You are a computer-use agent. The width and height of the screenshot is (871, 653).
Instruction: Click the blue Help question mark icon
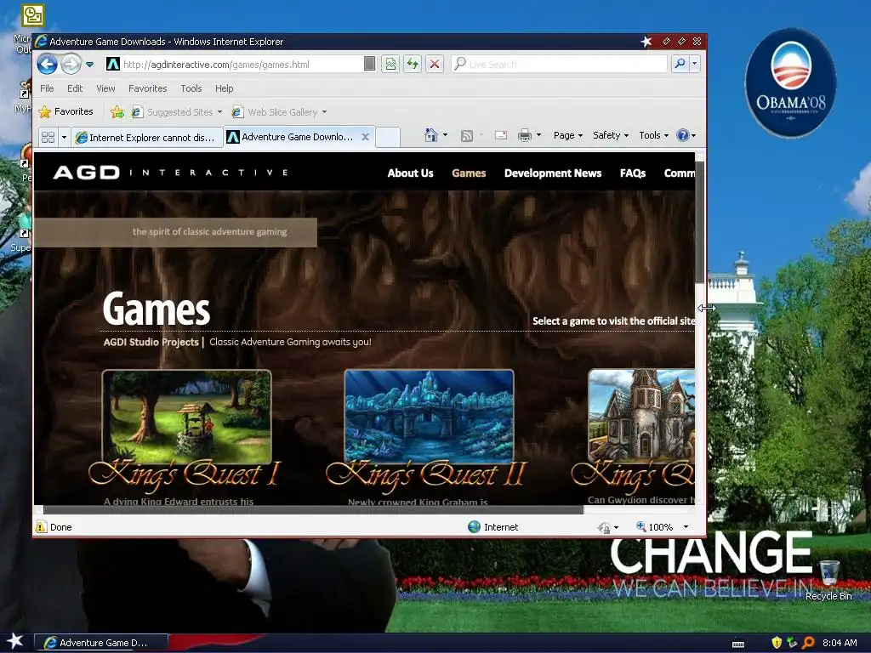[x=683, y=135]
